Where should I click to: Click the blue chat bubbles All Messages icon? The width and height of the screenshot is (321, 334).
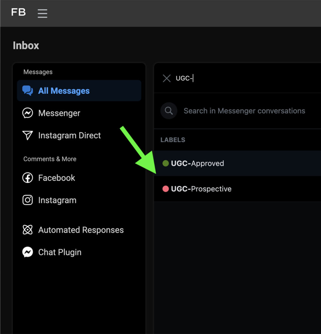(x=27, y=91)
